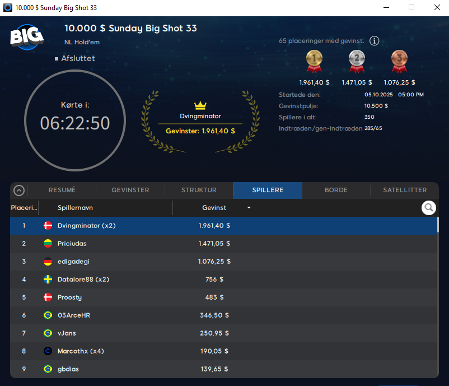Click the Placering column header

click(x=24, y=208)
